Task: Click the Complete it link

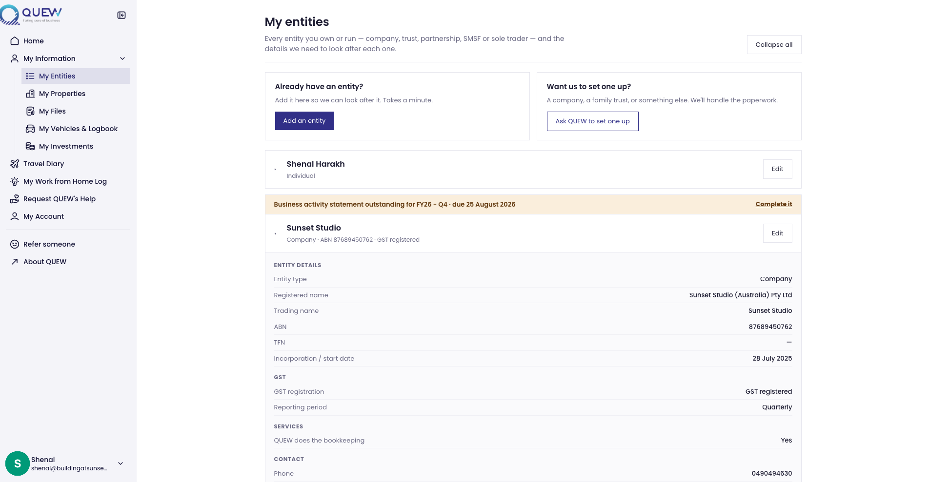Action: coord(774,204)
